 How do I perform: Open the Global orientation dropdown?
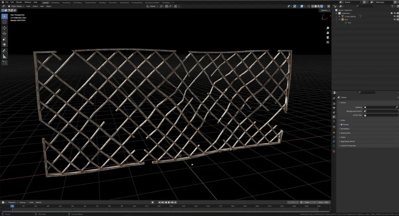click(x=152, y=6)
